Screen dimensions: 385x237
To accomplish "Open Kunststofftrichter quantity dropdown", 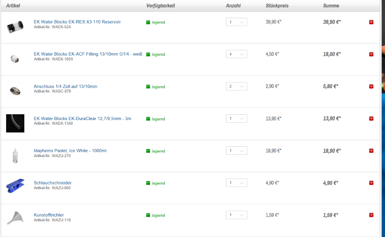I will pyautogui.click(x=236, y=215).
